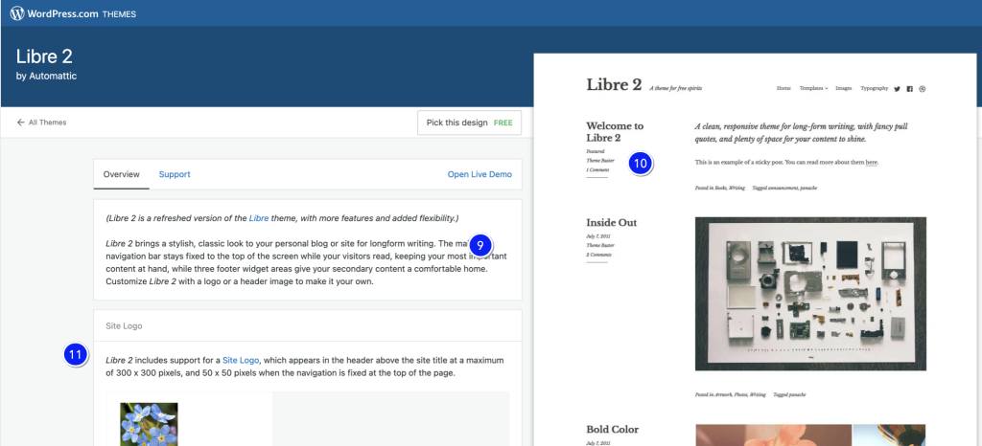The image size is (982, 446).
Task: Click the back arrow beside All Themes
Action: coord(21,123)
